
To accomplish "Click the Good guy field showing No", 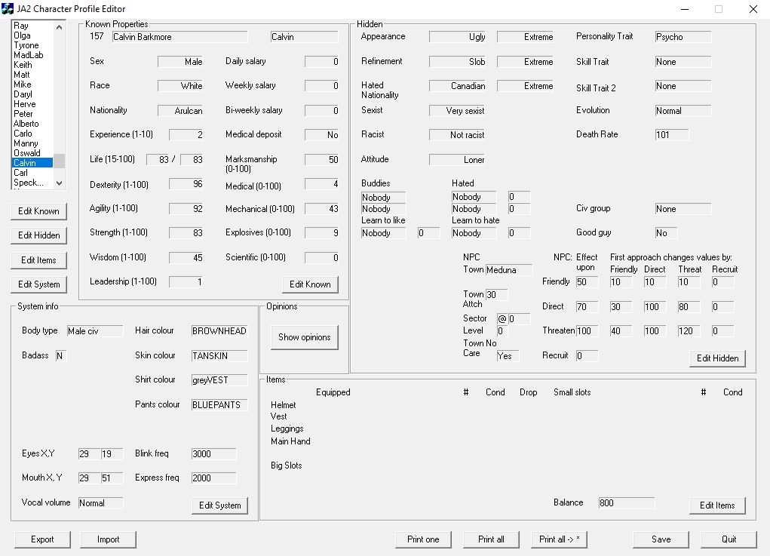I will tap(667, 233).
